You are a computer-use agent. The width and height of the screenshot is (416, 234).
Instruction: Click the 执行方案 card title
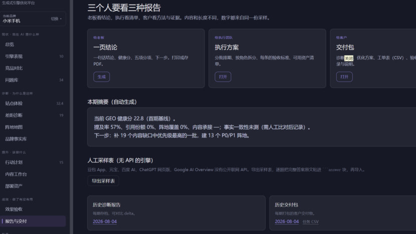click(x=227, y=47)
